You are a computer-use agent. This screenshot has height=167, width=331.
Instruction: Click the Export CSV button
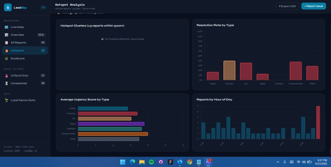point(287,6)
